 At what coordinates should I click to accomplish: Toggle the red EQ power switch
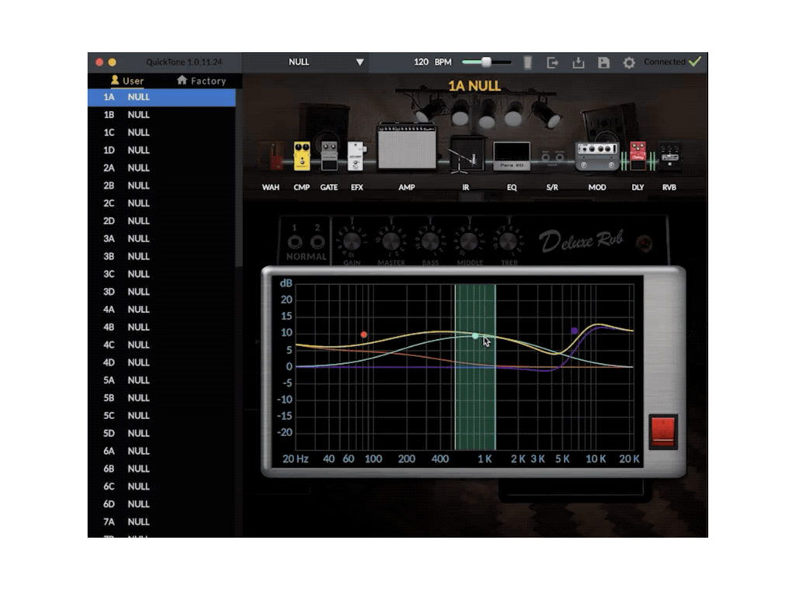click(663, 431)
